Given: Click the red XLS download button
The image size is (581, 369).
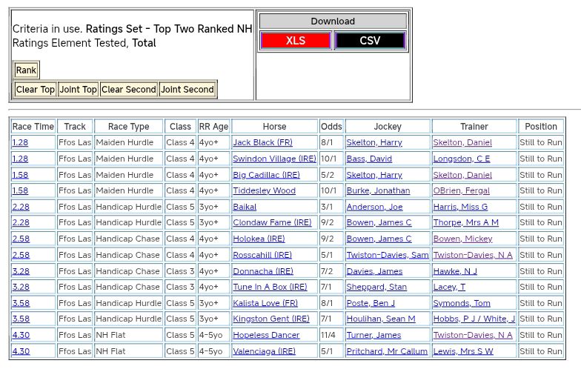Looking at the screenshot, I should point(296,41).
